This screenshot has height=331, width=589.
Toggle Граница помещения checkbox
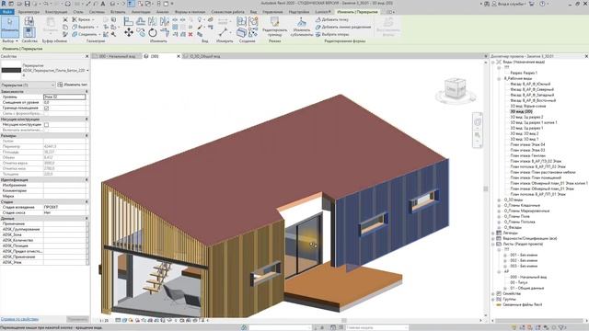pyautogui.click(x=47, y=108)
